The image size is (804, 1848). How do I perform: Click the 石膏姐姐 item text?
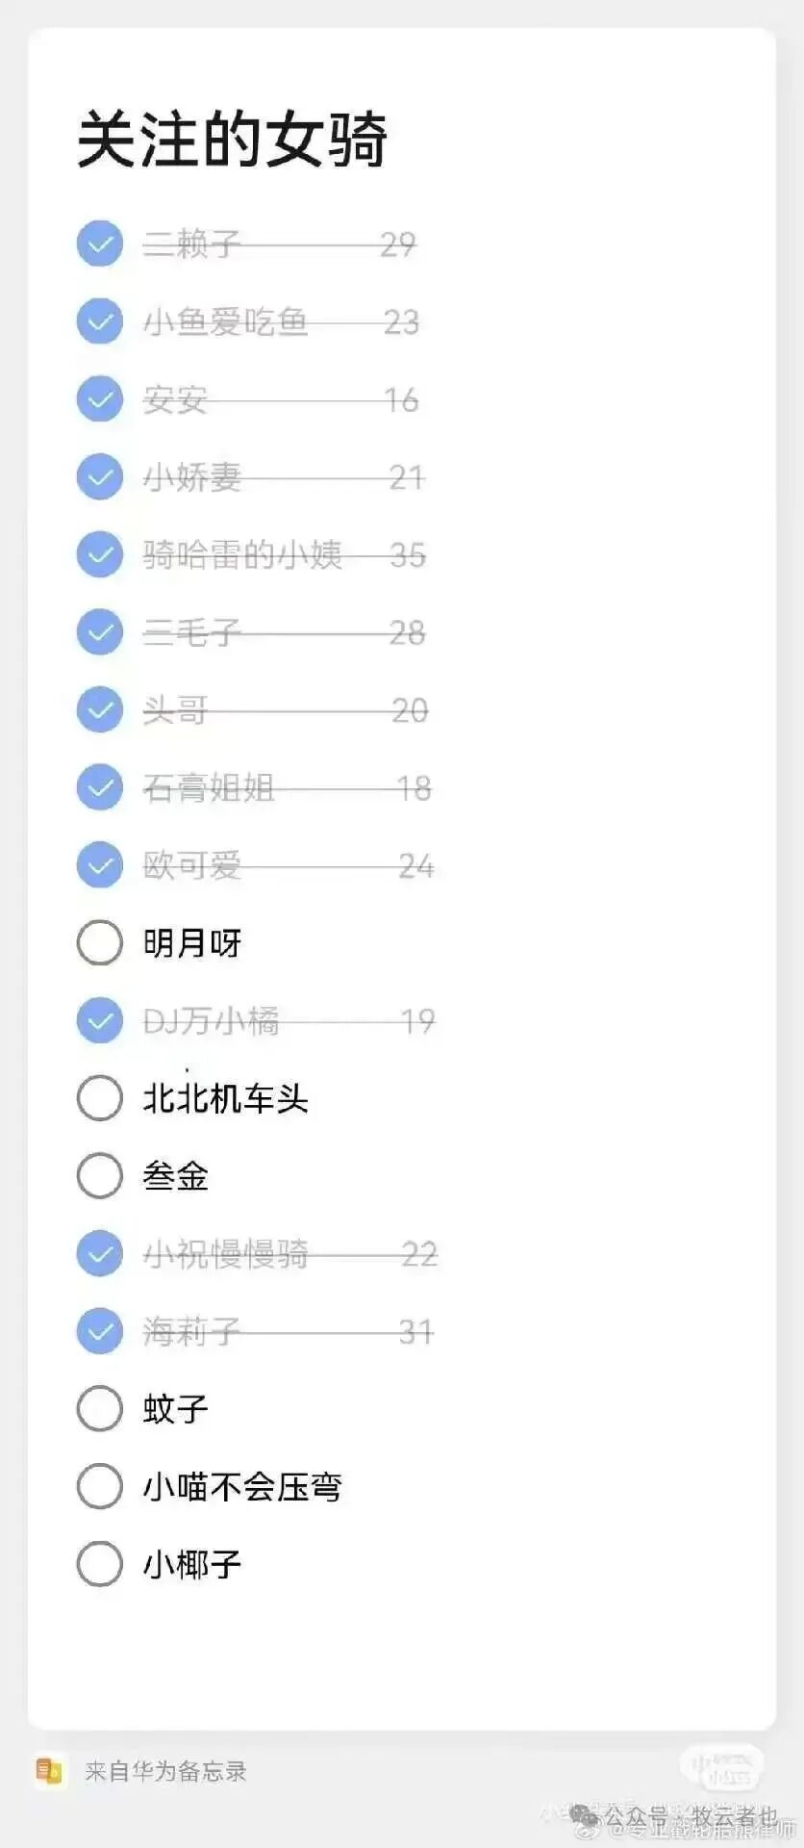coord(209,788)
